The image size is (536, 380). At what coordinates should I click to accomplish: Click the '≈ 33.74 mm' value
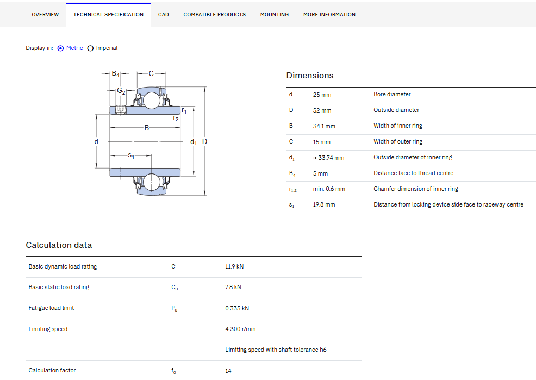coord(328,158)
